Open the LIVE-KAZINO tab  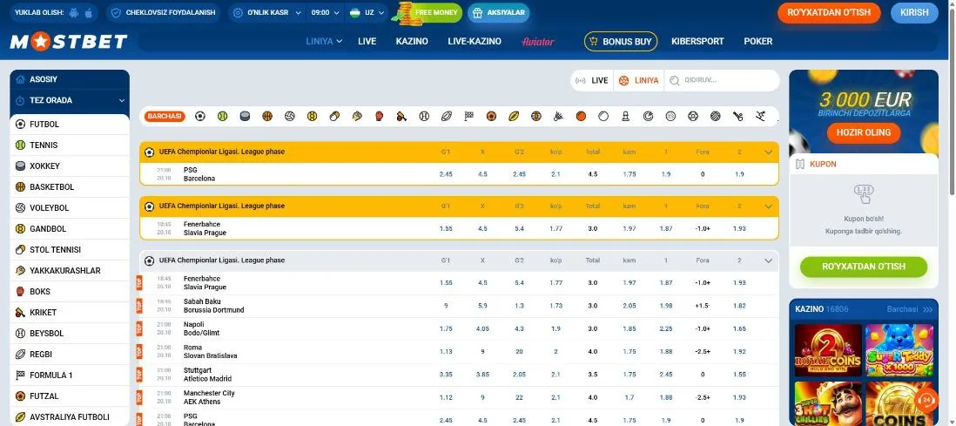(475, 42)
